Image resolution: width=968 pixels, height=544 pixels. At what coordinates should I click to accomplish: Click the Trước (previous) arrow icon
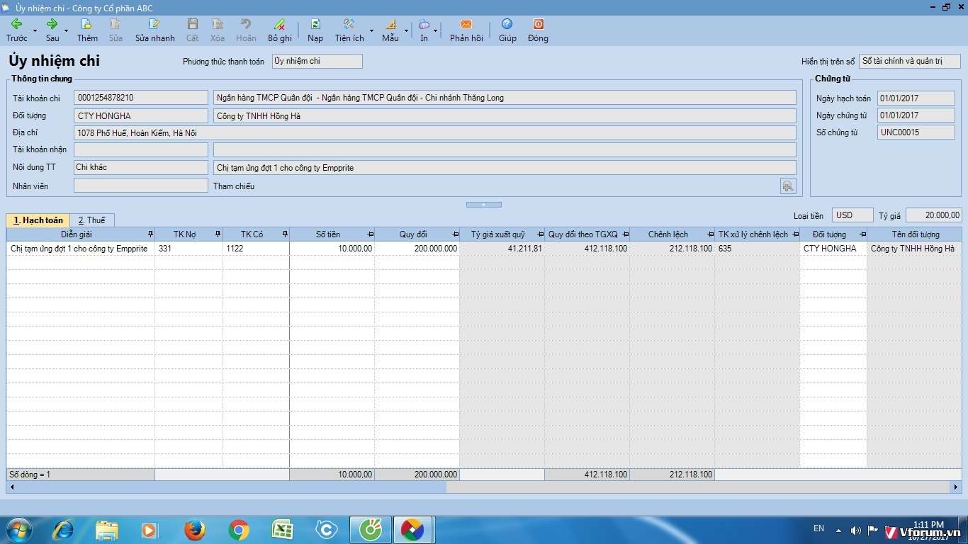click(16, 24)
